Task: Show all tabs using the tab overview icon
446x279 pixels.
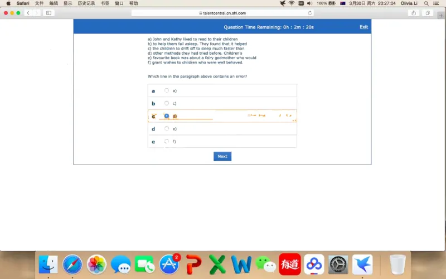Action: pos(428,13)
